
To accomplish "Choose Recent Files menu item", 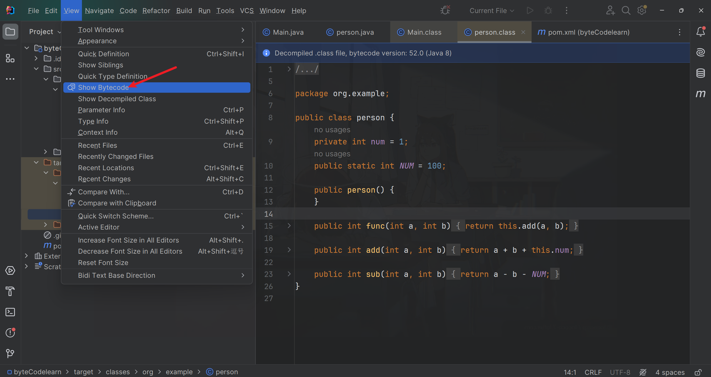I will (157, 145).
